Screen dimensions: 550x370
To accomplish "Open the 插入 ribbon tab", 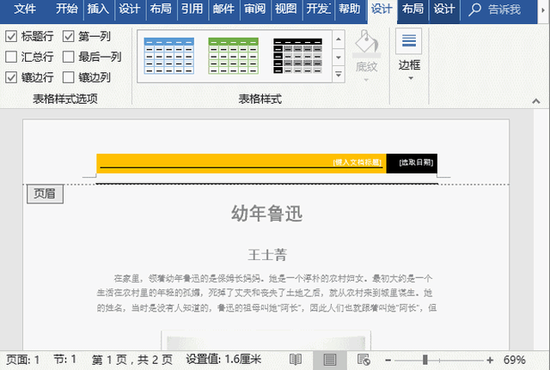I will click(98, 9).
